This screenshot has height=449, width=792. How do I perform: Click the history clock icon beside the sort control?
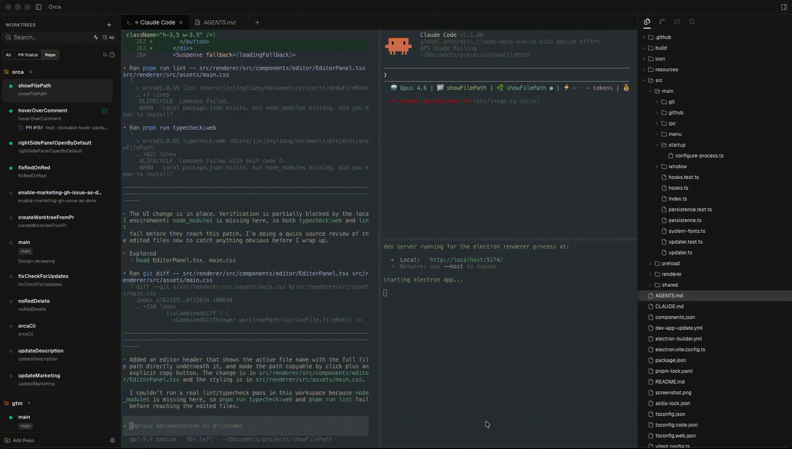112,54
